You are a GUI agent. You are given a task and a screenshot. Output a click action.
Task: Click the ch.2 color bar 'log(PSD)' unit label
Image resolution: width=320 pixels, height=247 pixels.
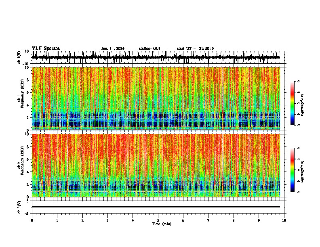coord(303,172)
